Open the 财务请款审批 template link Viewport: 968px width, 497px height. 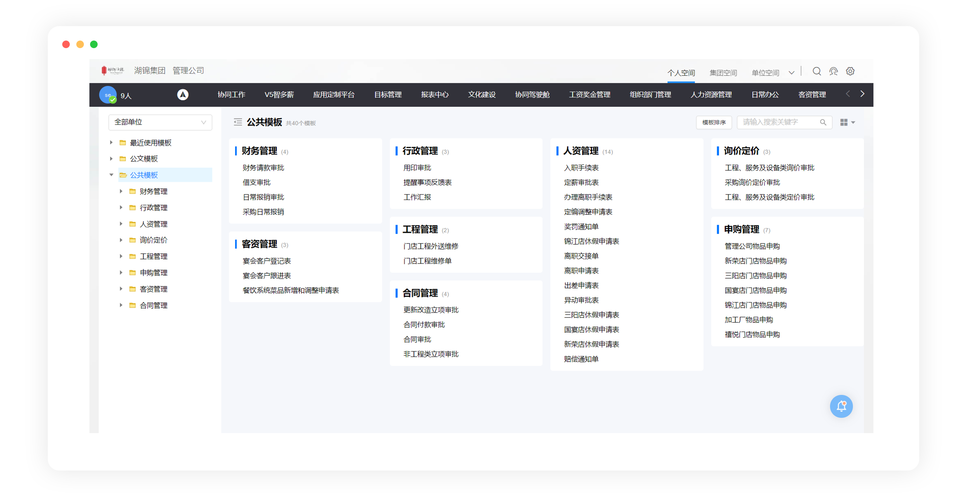(x=263, y=168)
